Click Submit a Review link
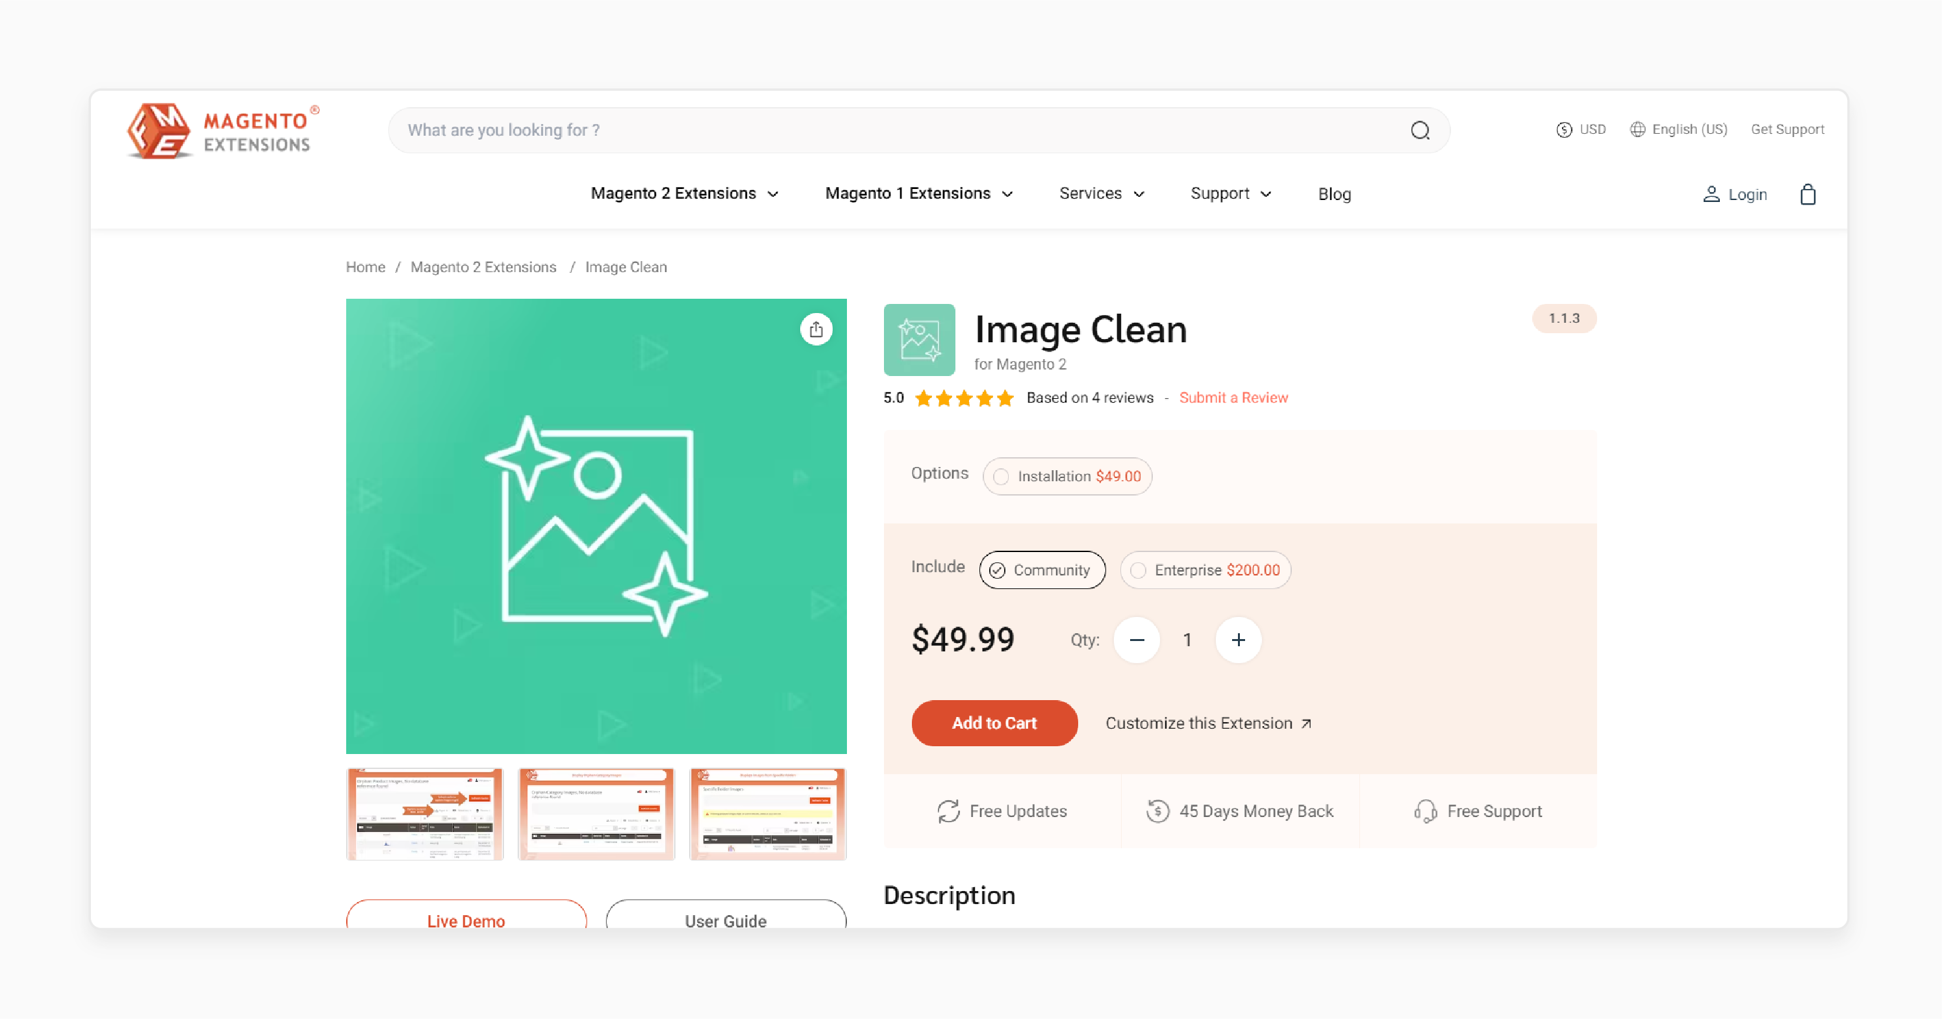This screenshot has height=1019, width=1942. coord(1233,398)
